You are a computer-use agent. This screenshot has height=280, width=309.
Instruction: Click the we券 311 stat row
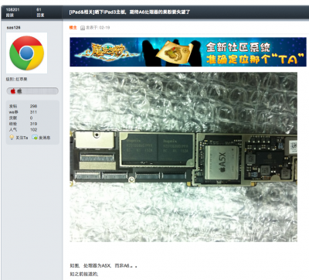(x=23, y=112)
